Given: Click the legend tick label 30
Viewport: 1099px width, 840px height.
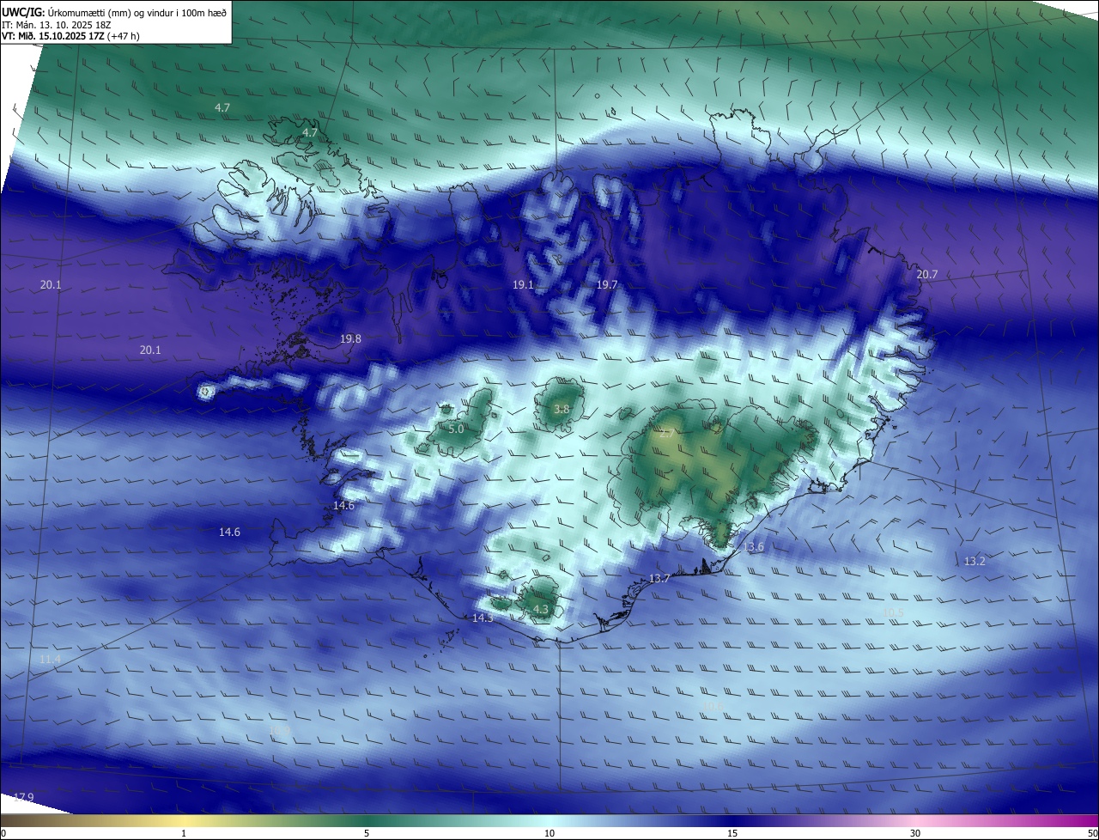Looking at the screenshot, I should click(x=915, y=834).
